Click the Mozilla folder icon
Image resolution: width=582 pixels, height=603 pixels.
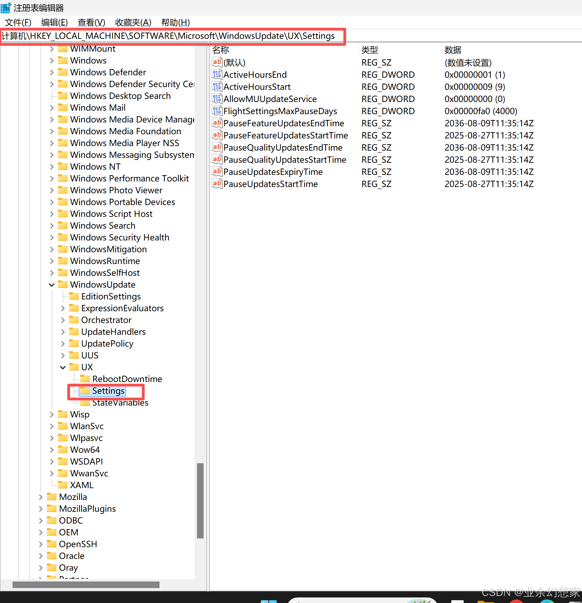(x=52, y=497)
